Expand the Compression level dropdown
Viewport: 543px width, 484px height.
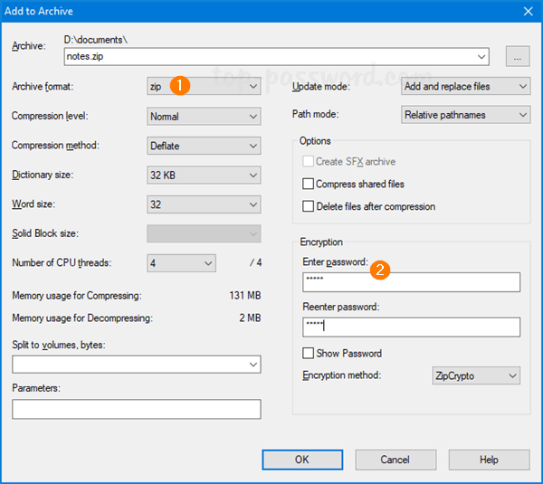coord(204,116)
